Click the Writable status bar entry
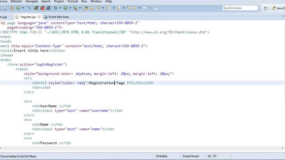This screenshot has width=285, height=160. pos(162,156)
